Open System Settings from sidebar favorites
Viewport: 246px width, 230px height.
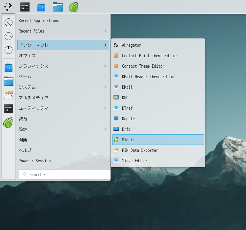point(9,109)
